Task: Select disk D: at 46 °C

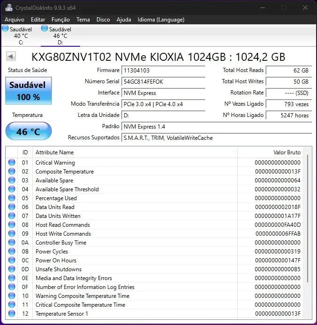Action: 60,36
